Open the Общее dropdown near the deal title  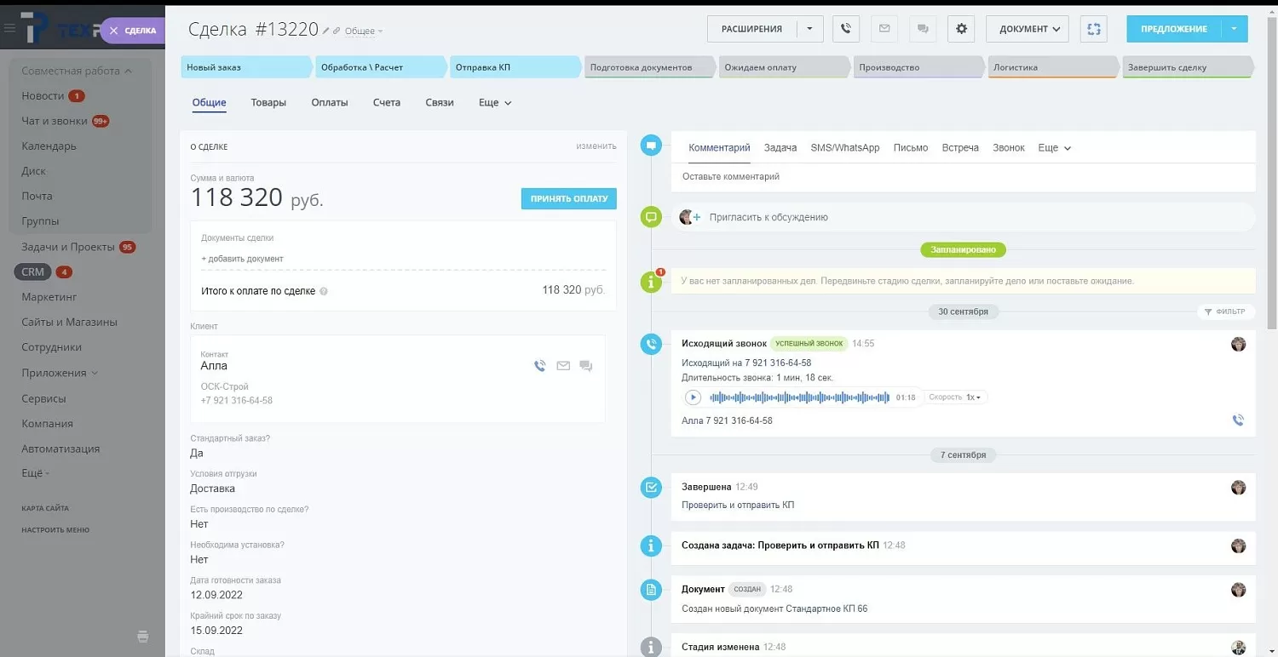[x=360, y=29]
